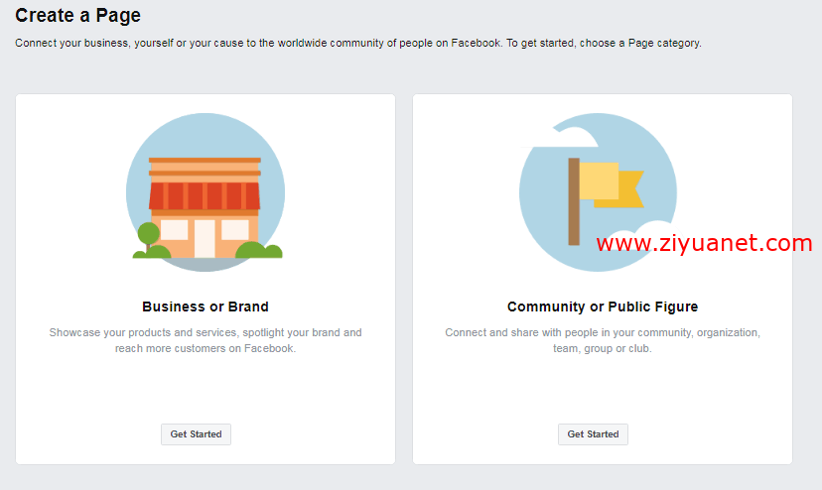Click the red striped awning on the store
The height and width of the screenshot is (490, 822).
coord(205,196)
